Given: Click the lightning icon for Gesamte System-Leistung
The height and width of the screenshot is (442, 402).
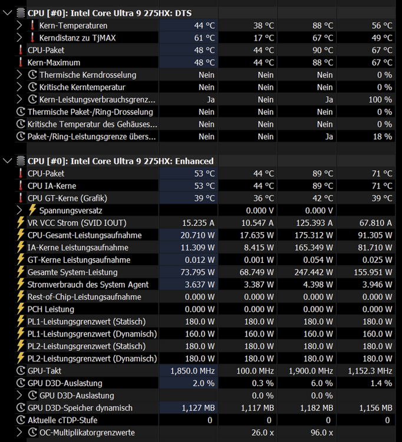Looking at the screenshot, I should pyautogui.click(x=20, y=272).
